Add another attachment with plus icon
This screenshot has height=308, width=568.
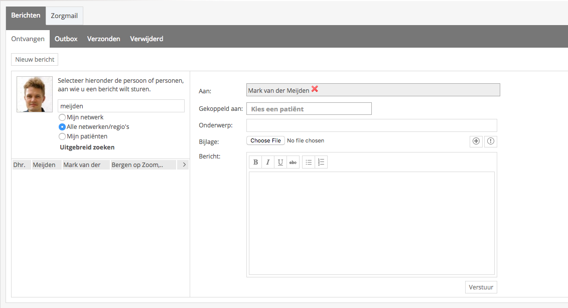coord(476,141)
